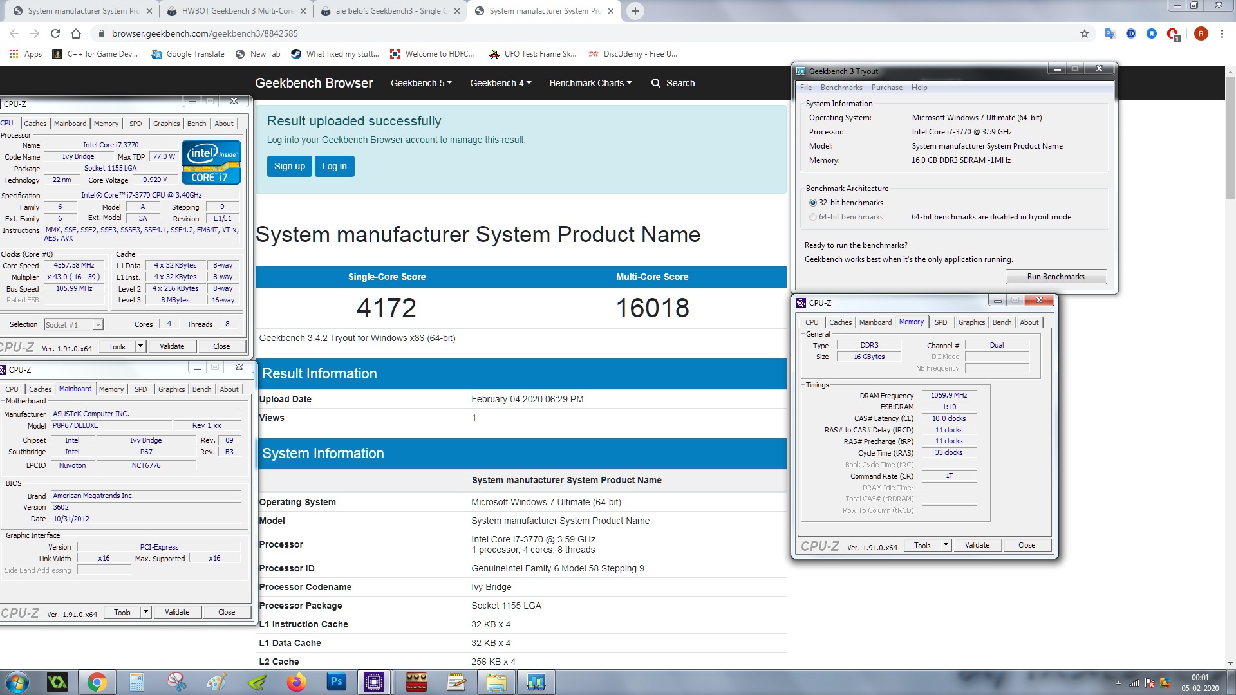The image size is (1236, 695).
Task: Click the Log in button
Action: click(x=334, y=166)
